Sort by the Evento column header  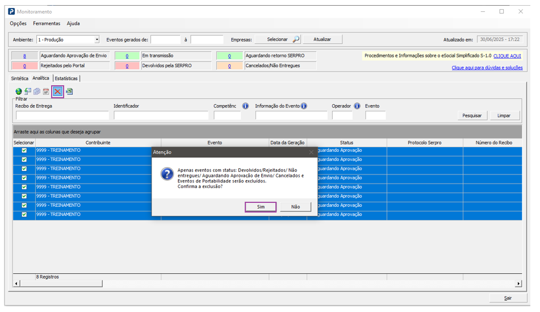coord(215,143)
